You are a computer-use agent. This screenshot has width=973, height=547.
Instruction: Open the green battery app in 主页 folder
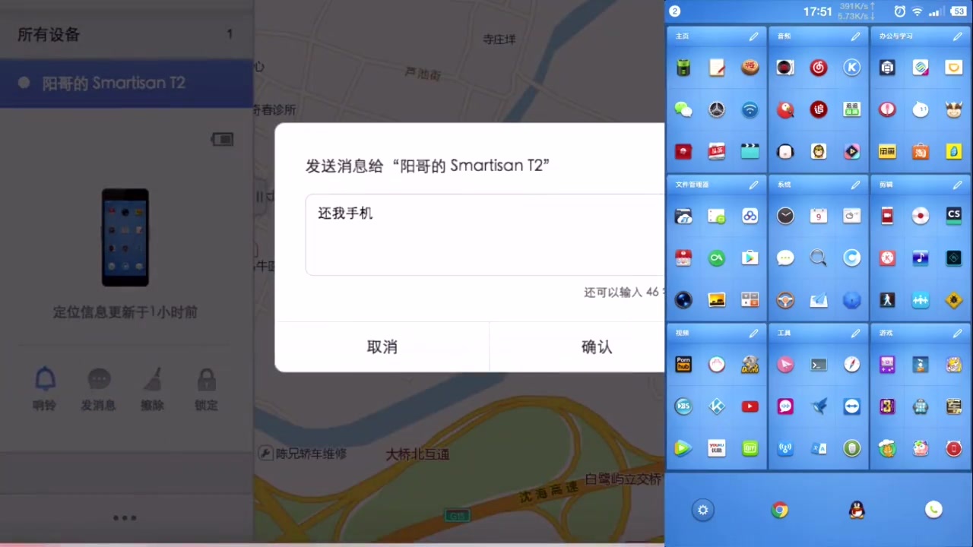click(x=683, y=68)
